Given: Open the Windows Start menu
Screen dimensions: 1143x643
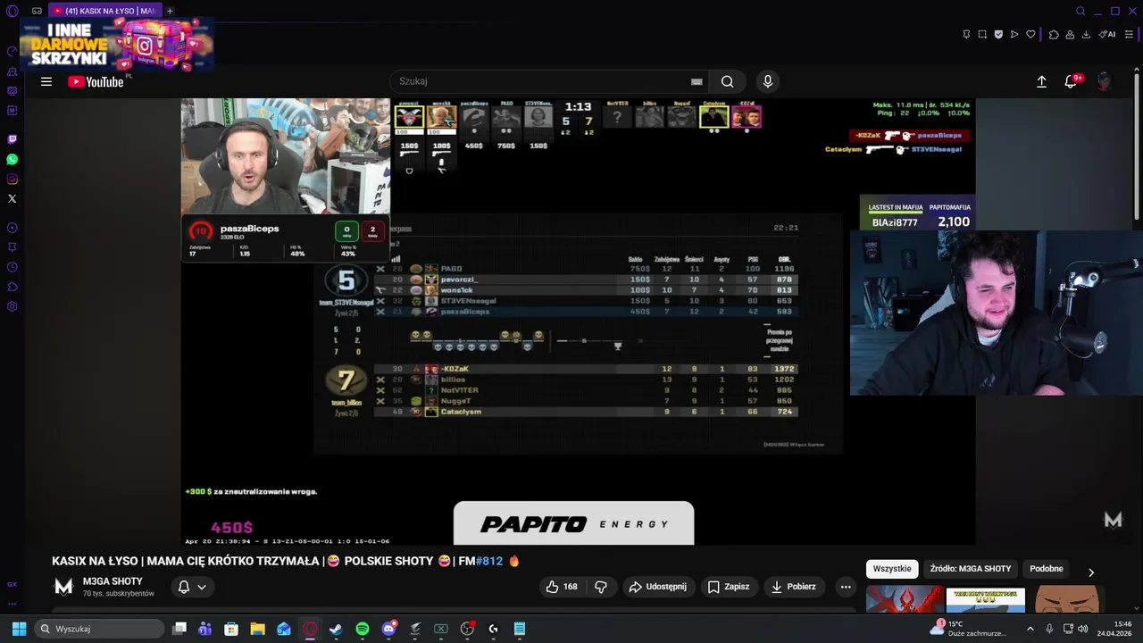Looking at the screenshot, I should point(19,629).
